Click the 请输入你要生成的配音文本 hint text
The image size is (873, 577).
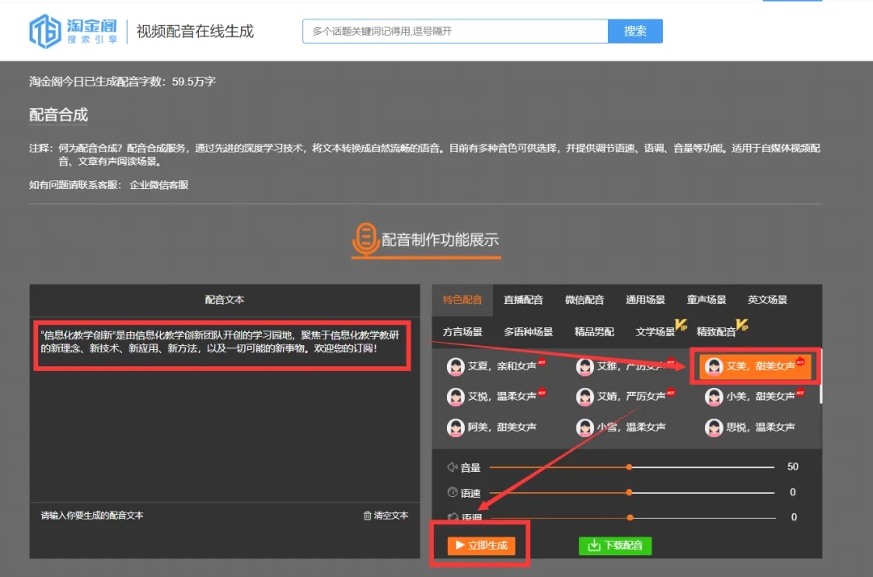(x=92, y=516)
